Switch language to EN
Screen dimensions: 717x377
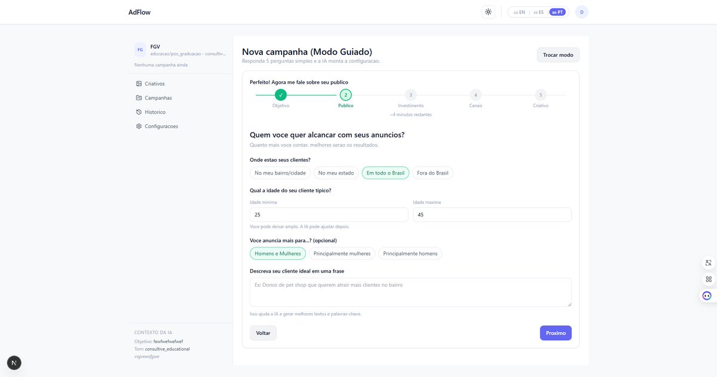pyautogui.click(x=519, y=12)
